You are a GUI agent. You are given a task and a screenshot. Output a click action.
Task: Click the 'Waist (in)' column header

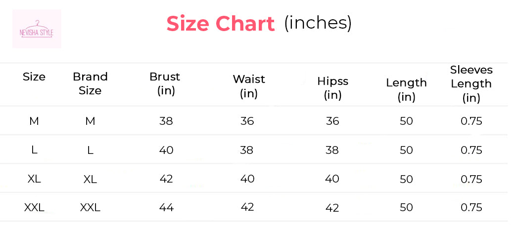tap(249, 86)
